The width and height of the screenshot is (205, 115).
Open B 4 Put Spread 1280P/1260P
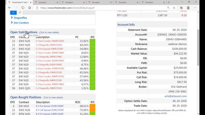tap(50, 114)
